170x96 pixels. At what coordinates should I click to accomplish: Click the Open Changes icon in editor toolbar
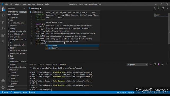[155, 8]
